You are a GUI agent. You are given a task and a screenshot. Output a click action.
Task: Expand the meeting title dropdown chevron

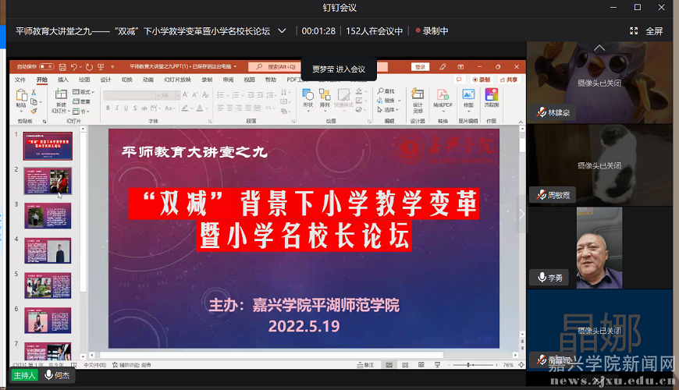pyautogui.click(x=282, y=31)
